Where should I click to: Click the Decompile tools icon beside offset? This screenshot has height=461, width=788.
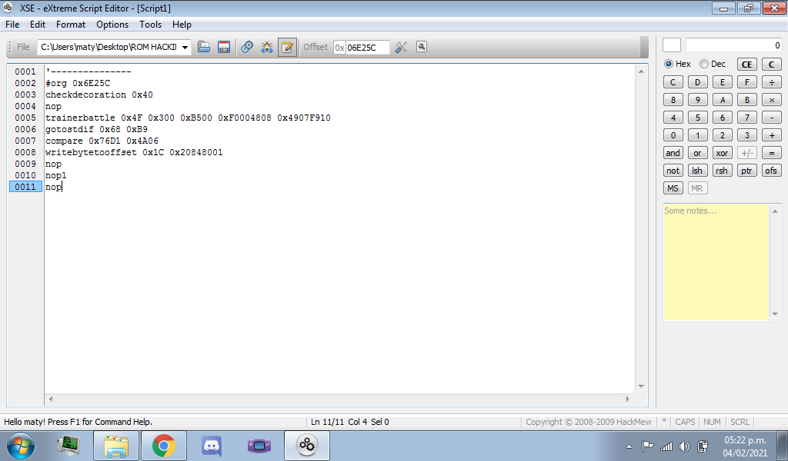(x=401, y=47)
